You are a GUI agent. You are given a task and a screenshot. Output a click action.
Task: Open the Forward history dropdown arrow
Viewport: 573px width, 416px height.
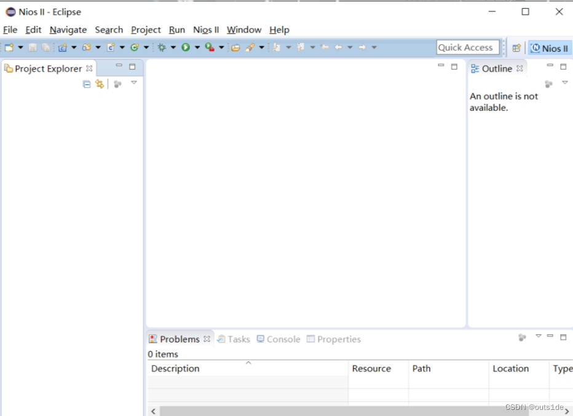click(374, 47)
